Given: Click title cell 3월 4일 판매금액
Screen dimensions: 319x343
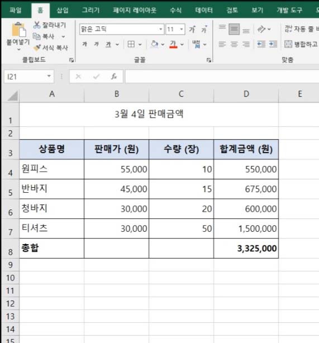Looking at the screenshot, I should [x=149, y=115].
